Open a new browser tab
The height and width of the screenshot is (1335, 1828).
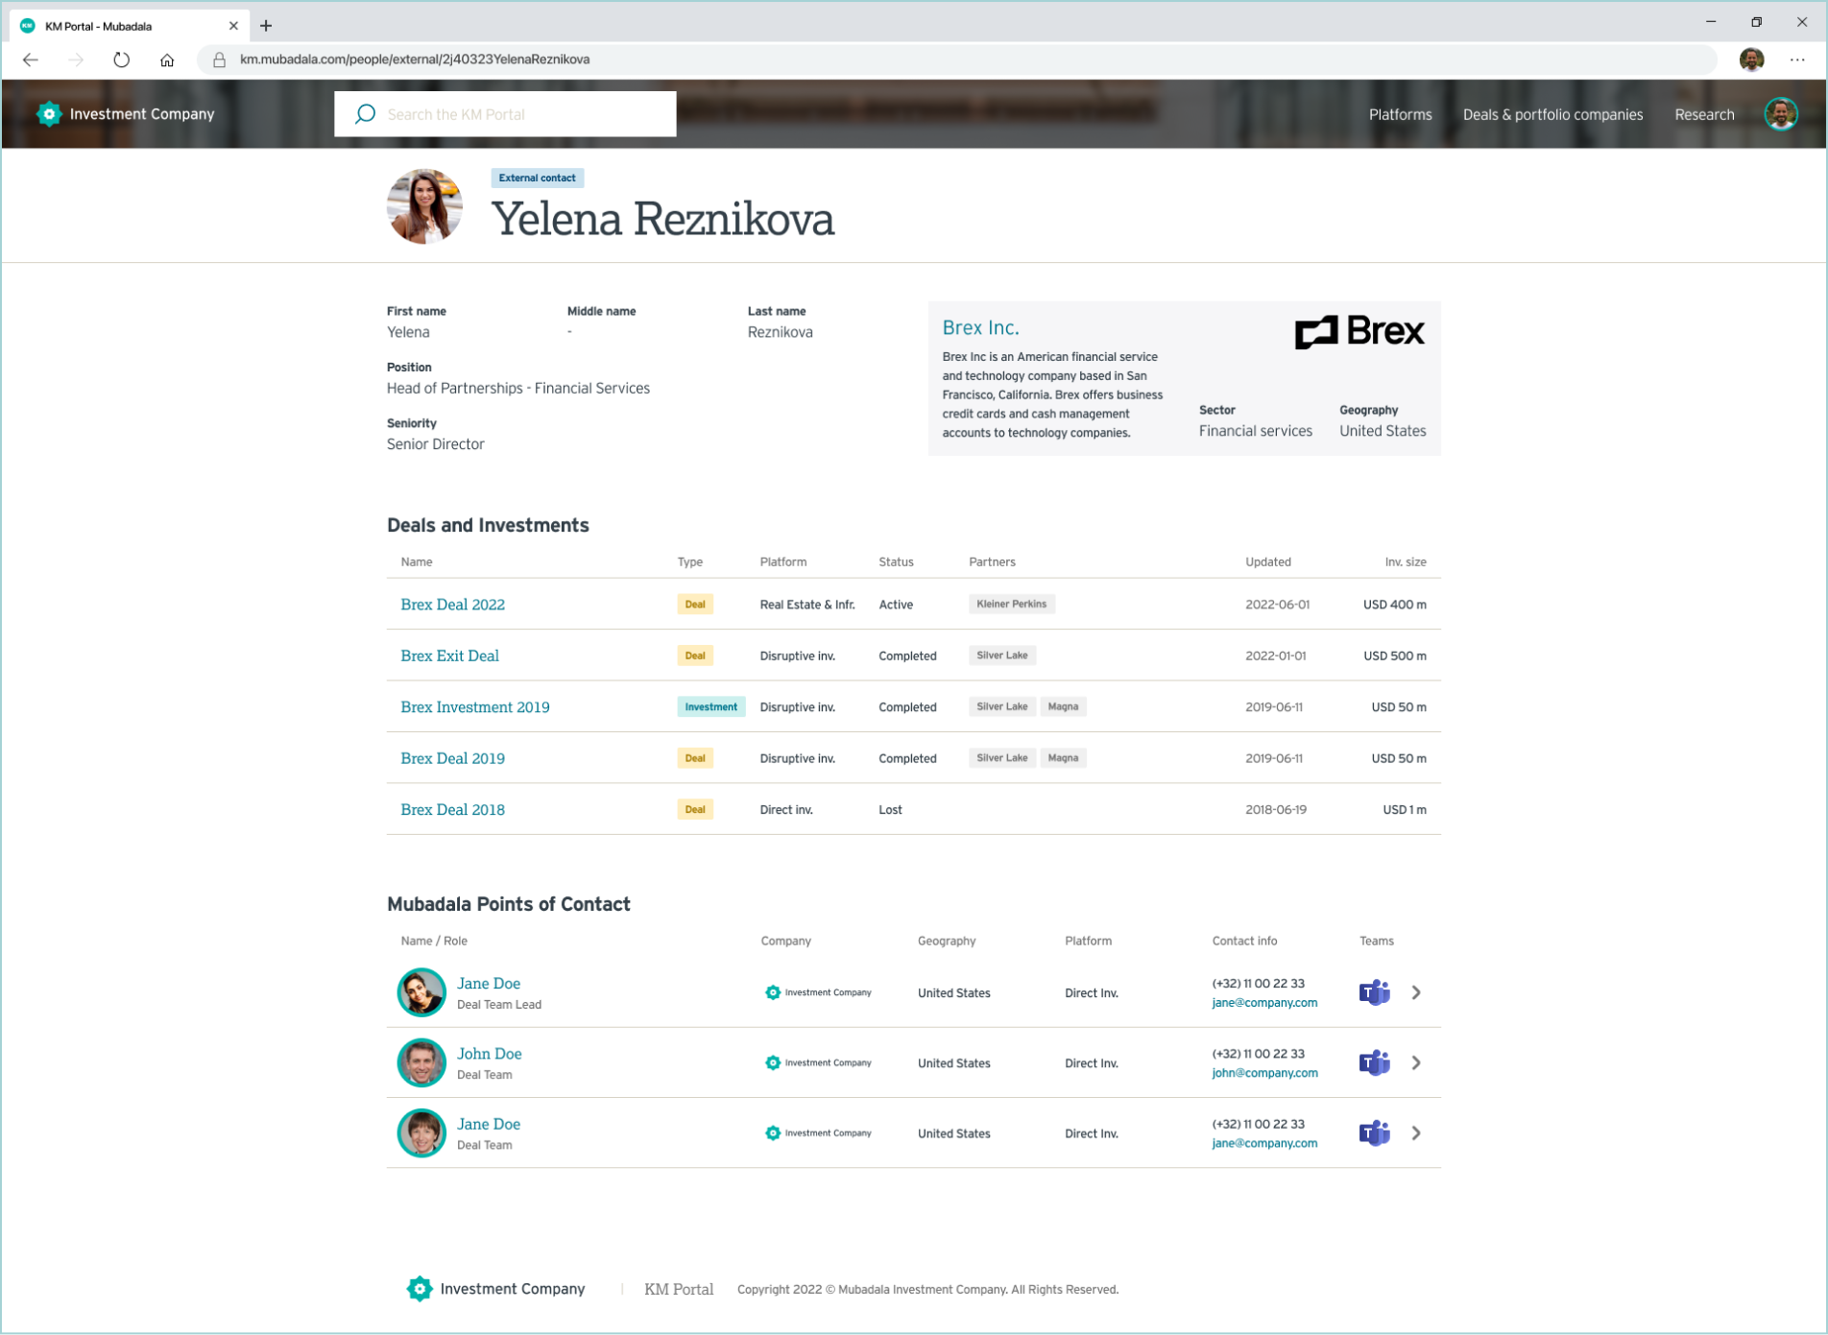click(266, 26)
